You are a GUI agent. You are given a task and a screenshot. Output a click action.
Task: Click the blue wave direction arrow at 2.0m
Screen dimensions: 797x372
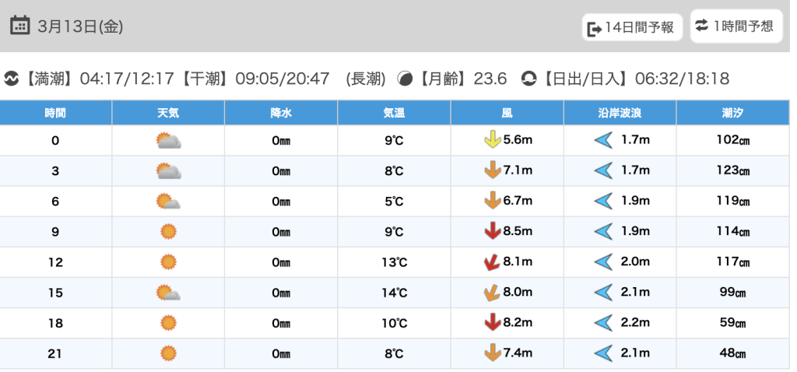[603, 262]
